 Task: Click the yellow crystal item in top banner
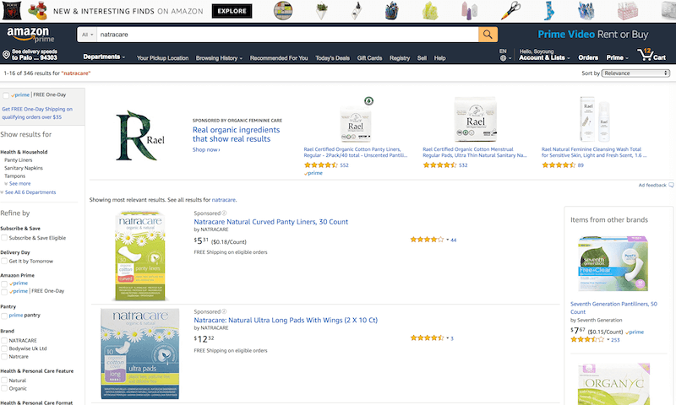430,11
